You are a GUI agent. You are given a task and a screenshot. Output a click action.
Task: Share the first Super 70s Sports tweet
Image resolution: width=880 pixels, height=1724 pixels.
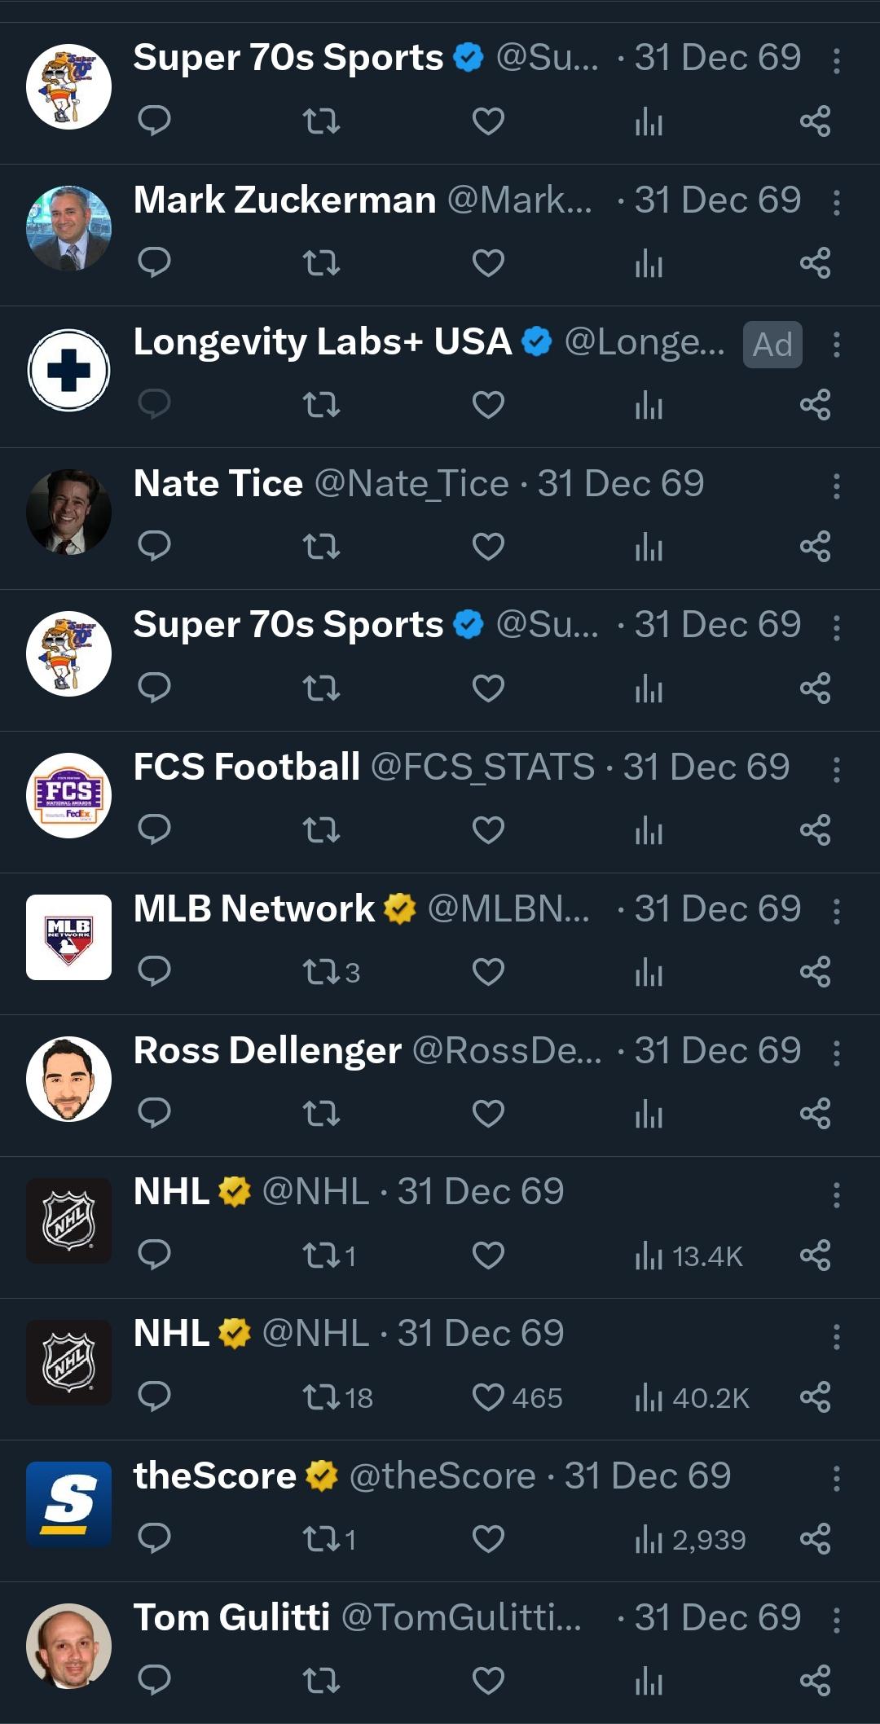(x=815, y=121)
